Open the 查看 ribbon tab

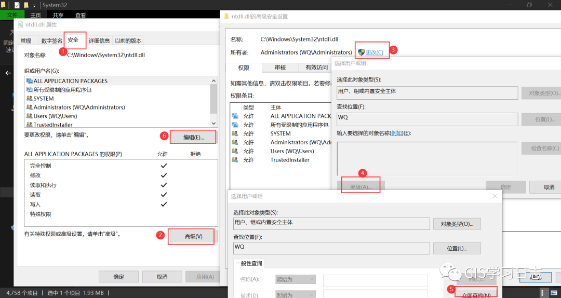point(81,15)
